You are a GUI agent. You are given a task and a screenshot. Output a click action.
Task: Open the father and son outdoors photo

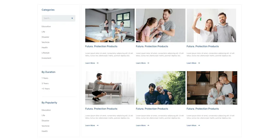(x=161, y=88)
